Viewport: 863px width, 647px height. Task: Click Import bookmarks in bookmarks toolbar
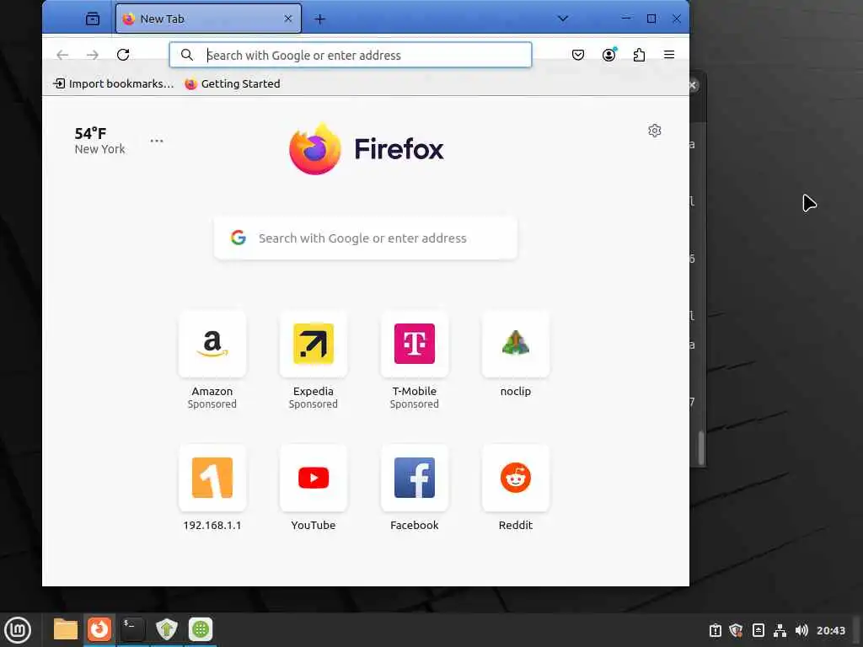114,83
